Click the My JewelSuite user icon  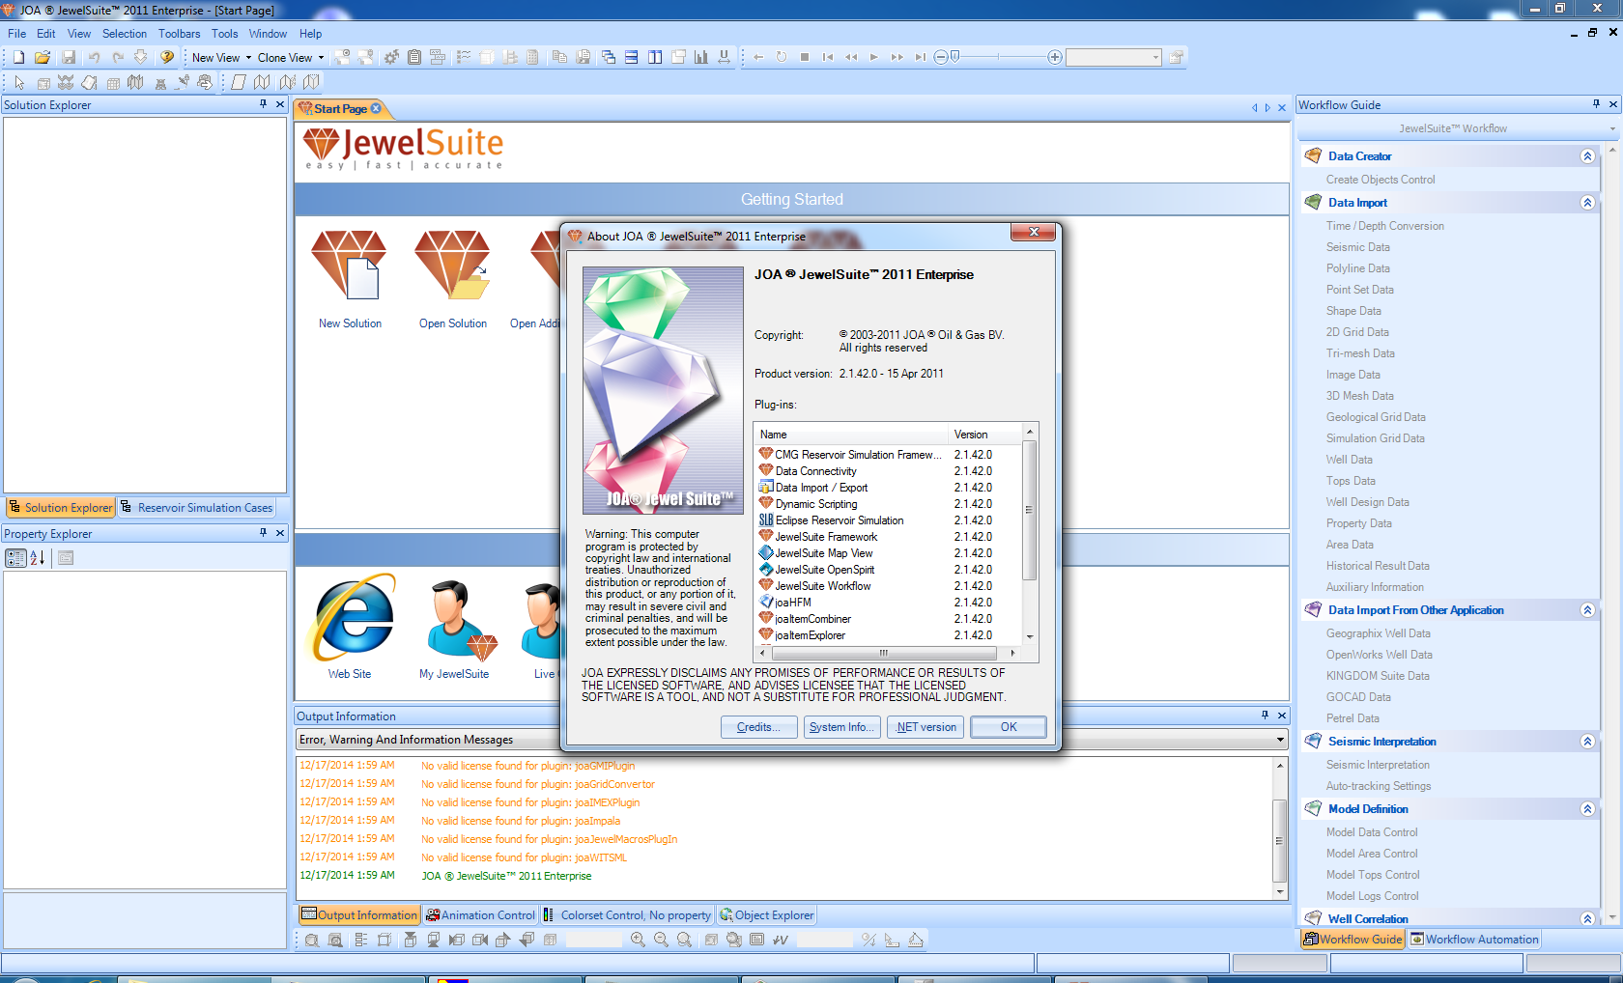462,620
